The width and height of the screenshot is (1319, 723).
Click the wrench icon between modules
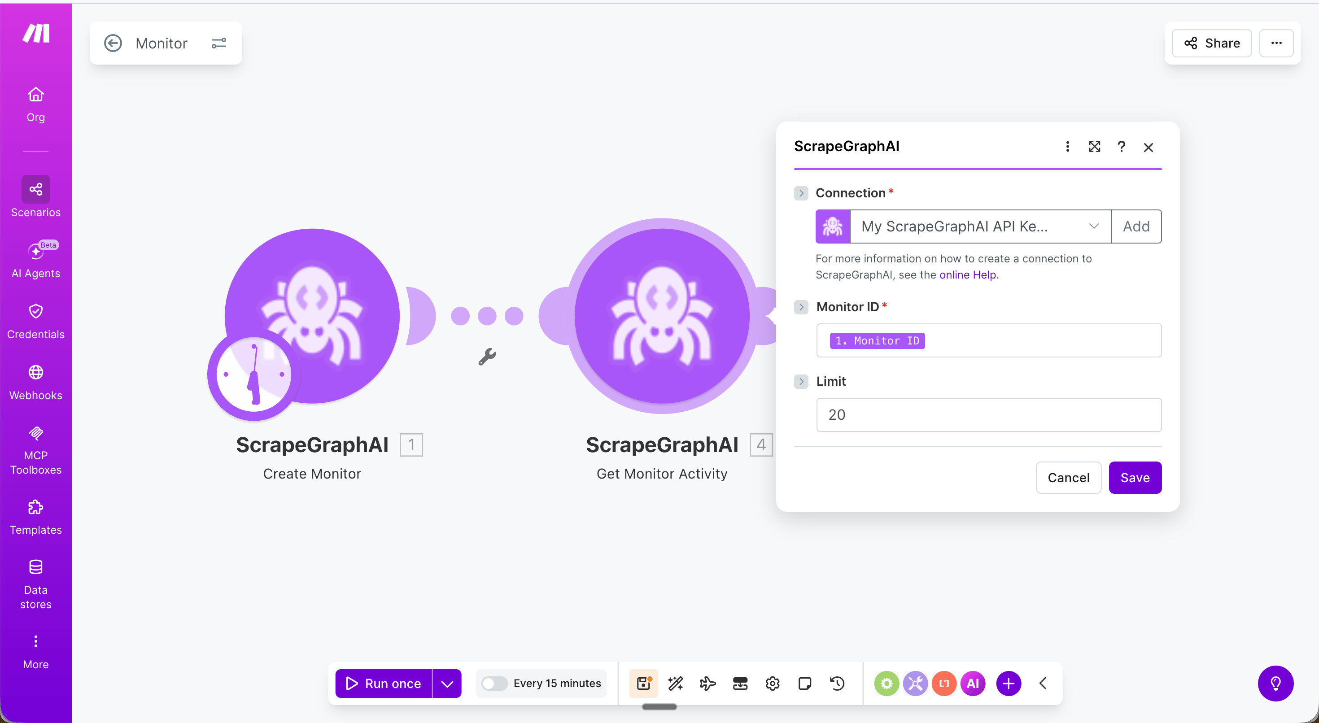coord(487,357)
